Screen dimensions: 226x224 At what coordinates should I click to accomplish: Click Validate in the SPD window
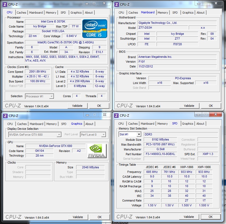tap(189, 217)
